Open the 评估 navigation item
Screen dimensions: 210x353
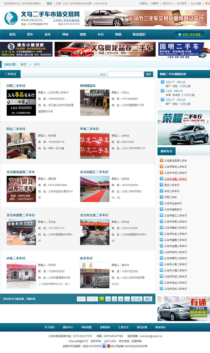point(65,35)
